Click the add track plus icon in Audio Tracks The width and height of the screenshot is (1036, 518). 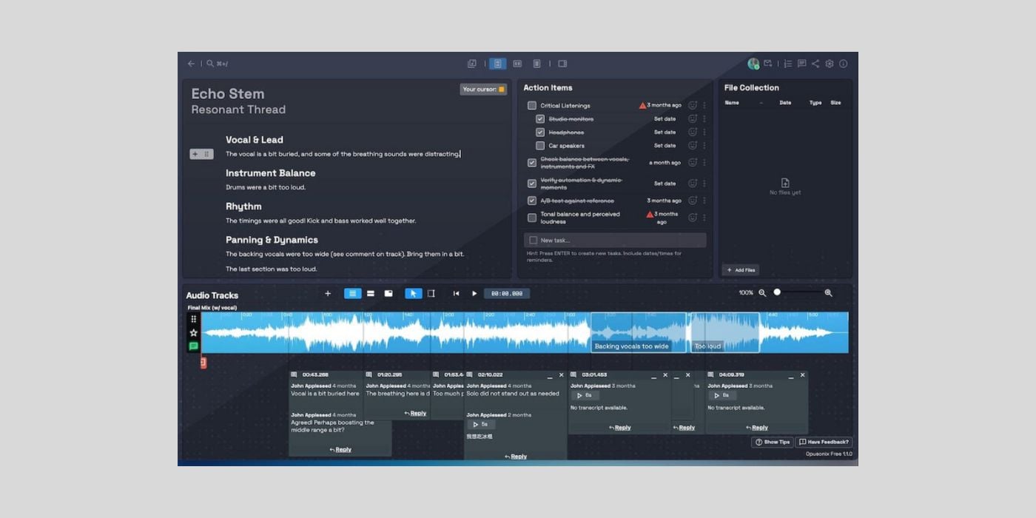(328, 293)
